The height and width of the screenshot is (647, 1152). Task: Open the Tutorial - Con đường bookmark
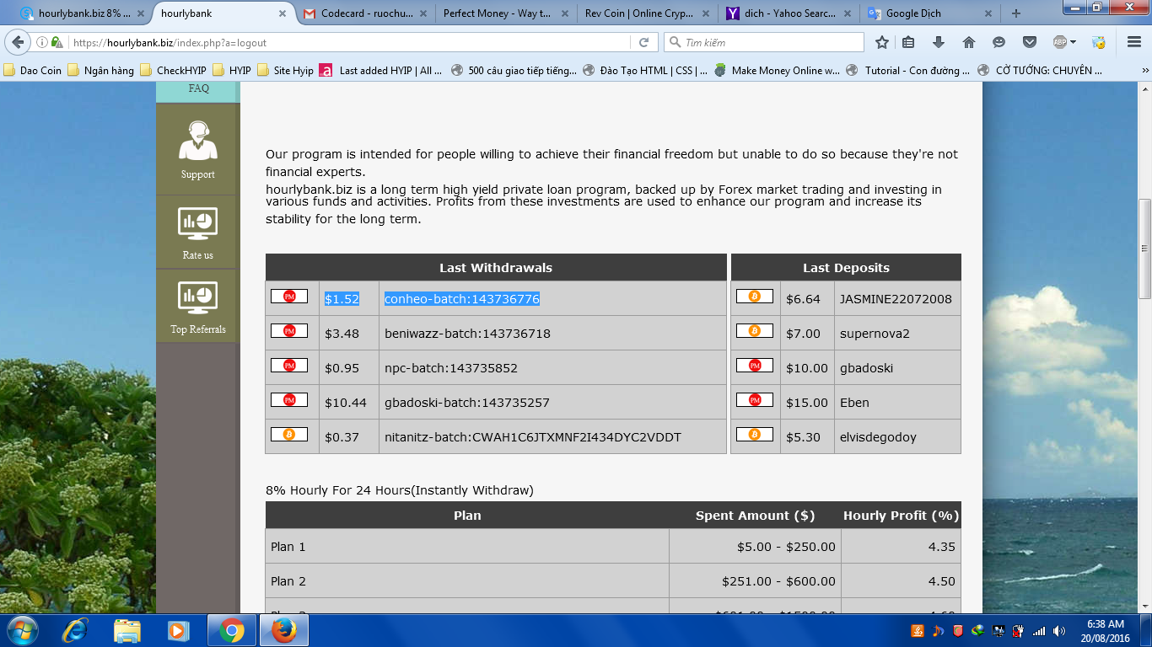coord(908,71)
